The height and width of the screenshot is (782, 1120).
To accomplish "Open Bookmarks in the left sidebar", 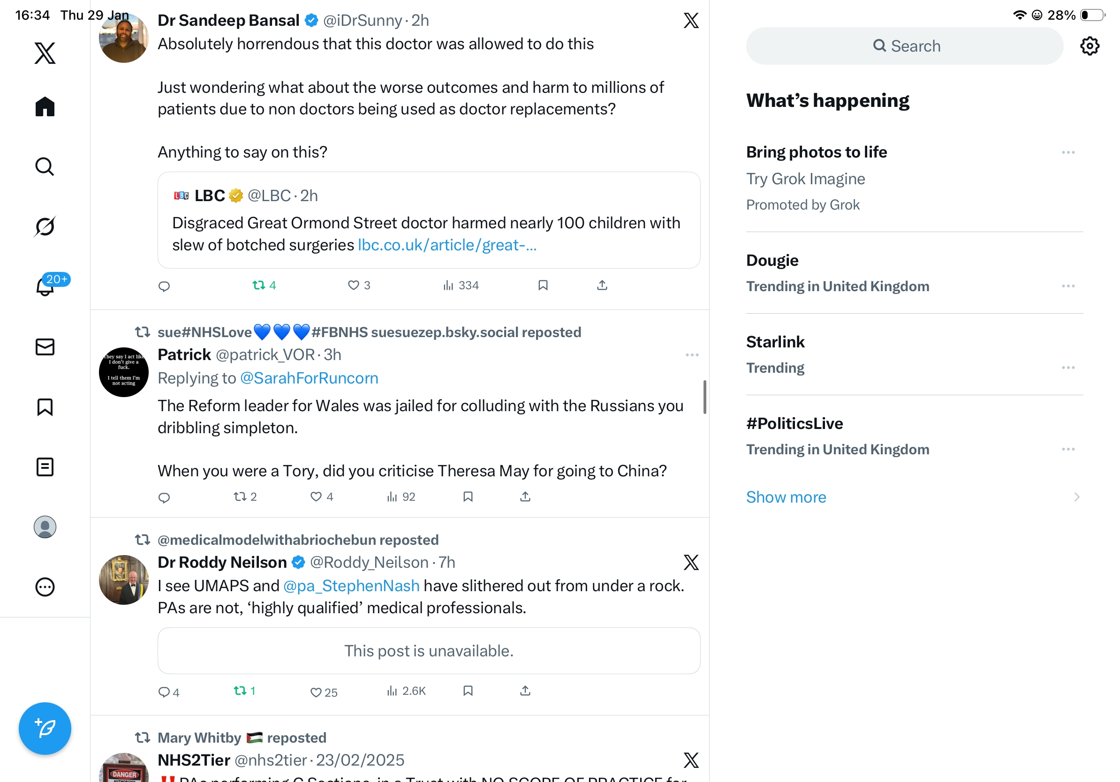I will (45, 406).
